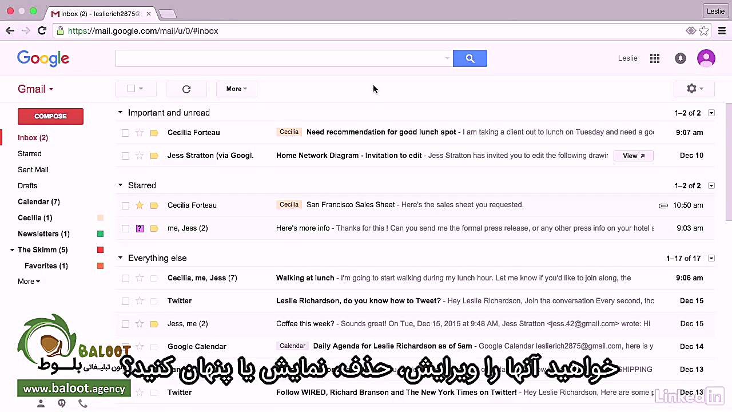The height and width of the screenshot is (412, 732).
Task: Collapse the Important and unread section
Action: coord(120,113)
